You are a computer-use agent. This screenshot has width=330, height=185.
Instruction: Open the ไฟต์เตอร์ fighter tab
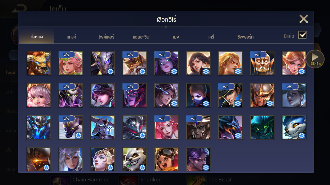106,37
